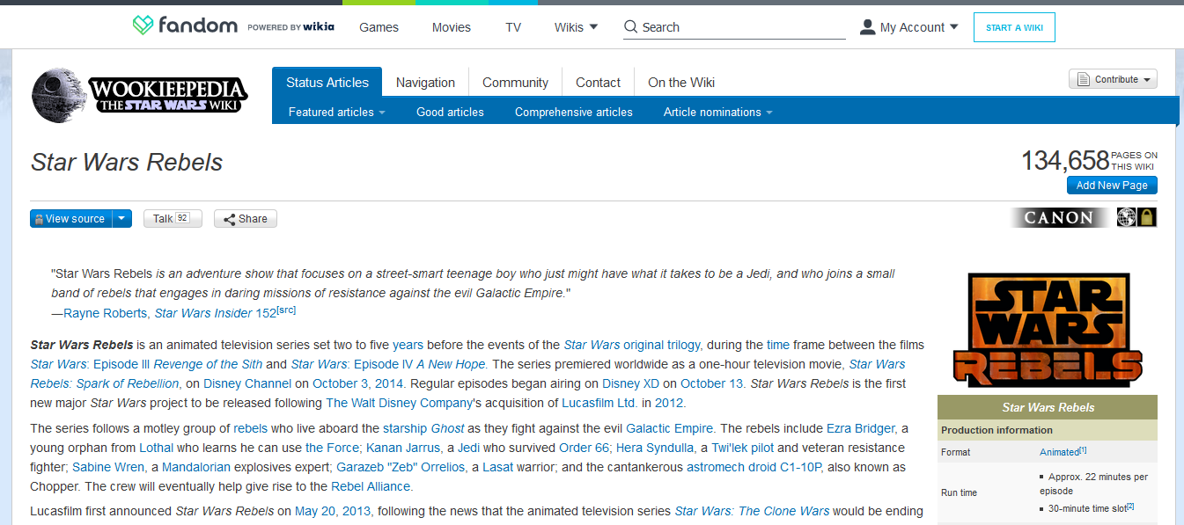Expand the View source arrow menu
1184x525 pixels.
[x=122, y=219]
